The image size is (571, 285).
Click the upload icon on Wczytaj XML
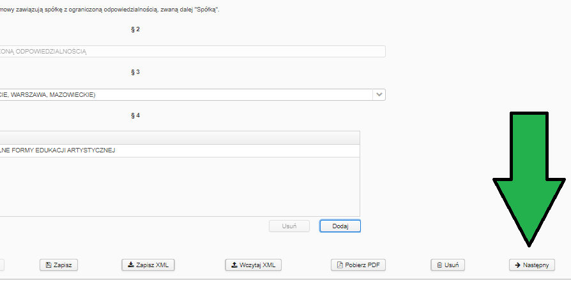(234, 265)
